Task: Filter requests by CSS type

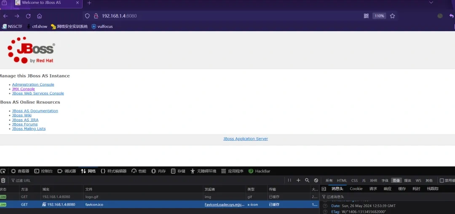Action: coord(355,180)
